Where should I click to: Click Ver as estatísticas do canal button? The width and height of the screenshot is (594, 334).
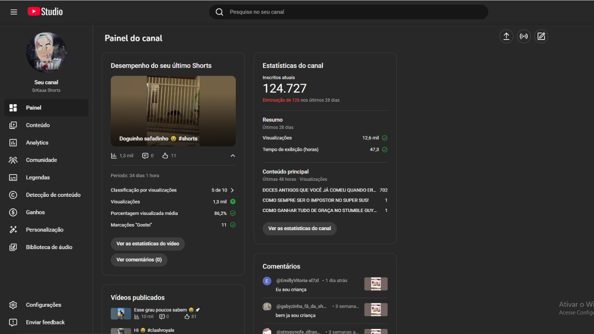pos(299,228)
